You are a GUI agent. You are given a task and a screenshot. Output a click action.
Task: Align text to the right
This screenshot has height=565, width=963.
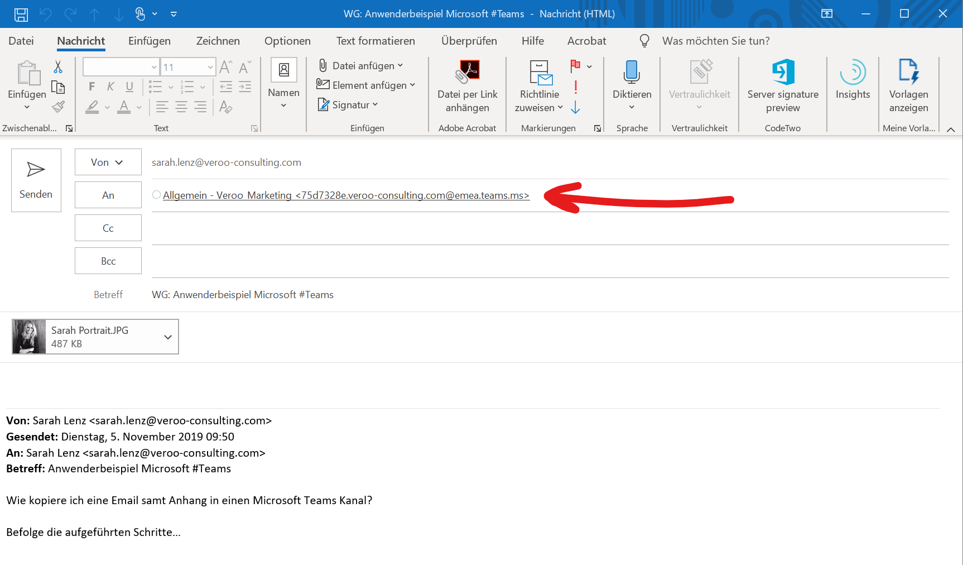tap(200, 107)
